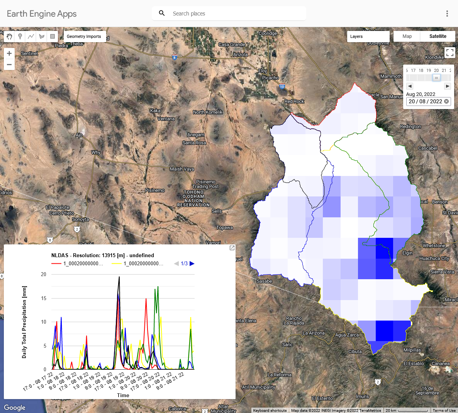Viewport: 458px width, 413px height.
Task: Click the Cananea place label
Action: click(x=441, y=364)
